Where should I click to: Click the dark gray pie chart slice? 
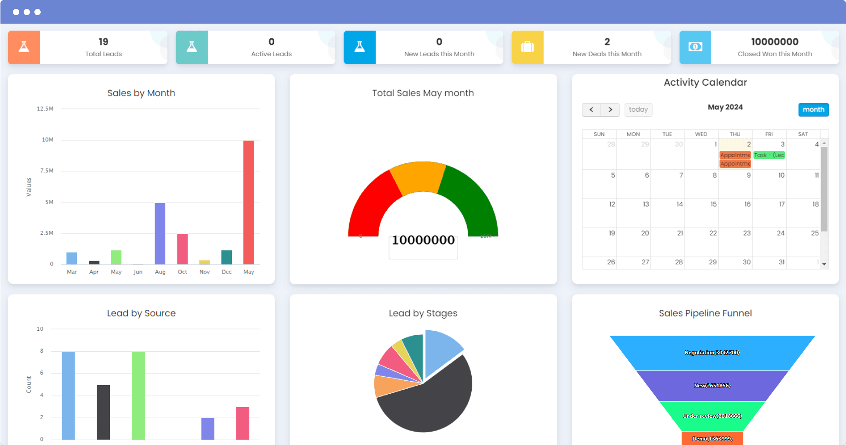[x=429, y=402]
